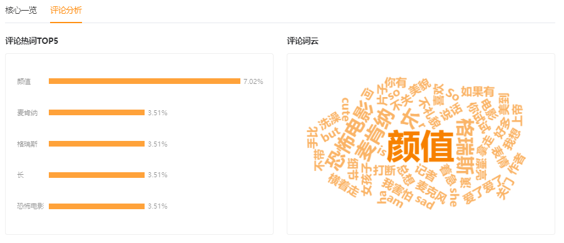564x243 pixels.
Task: Click 格瑞斯 in the word cloud
Action: [464, 146]
